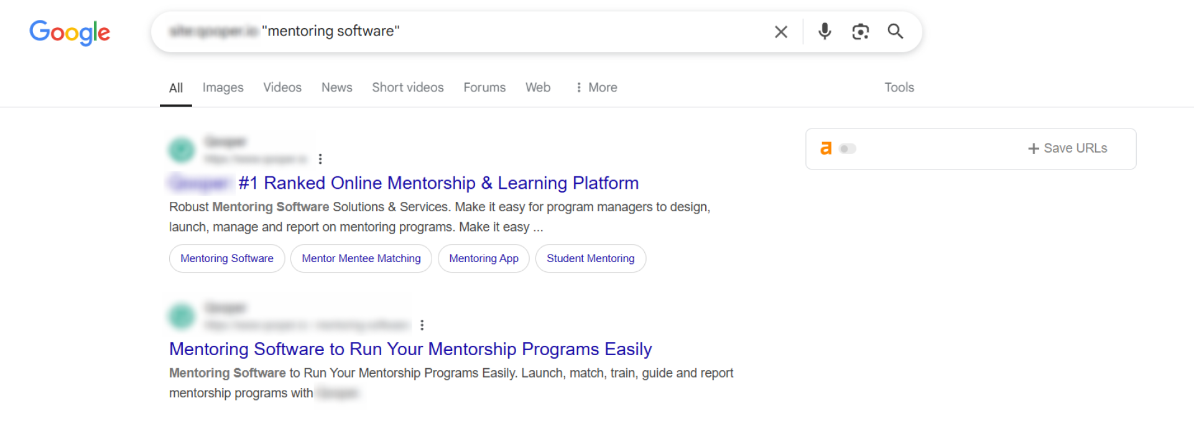Switch to Videos tab
This screenshot has width=1194, height=421.
[282, 88]
